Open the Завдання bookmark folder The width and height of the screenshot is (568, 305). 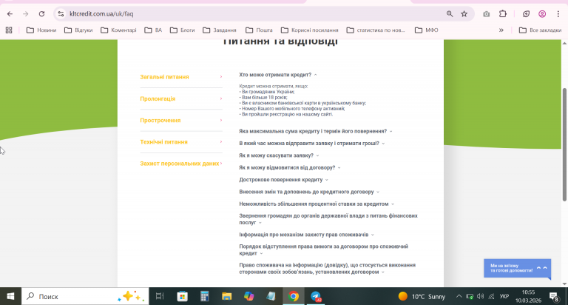(x=220, y=30)
